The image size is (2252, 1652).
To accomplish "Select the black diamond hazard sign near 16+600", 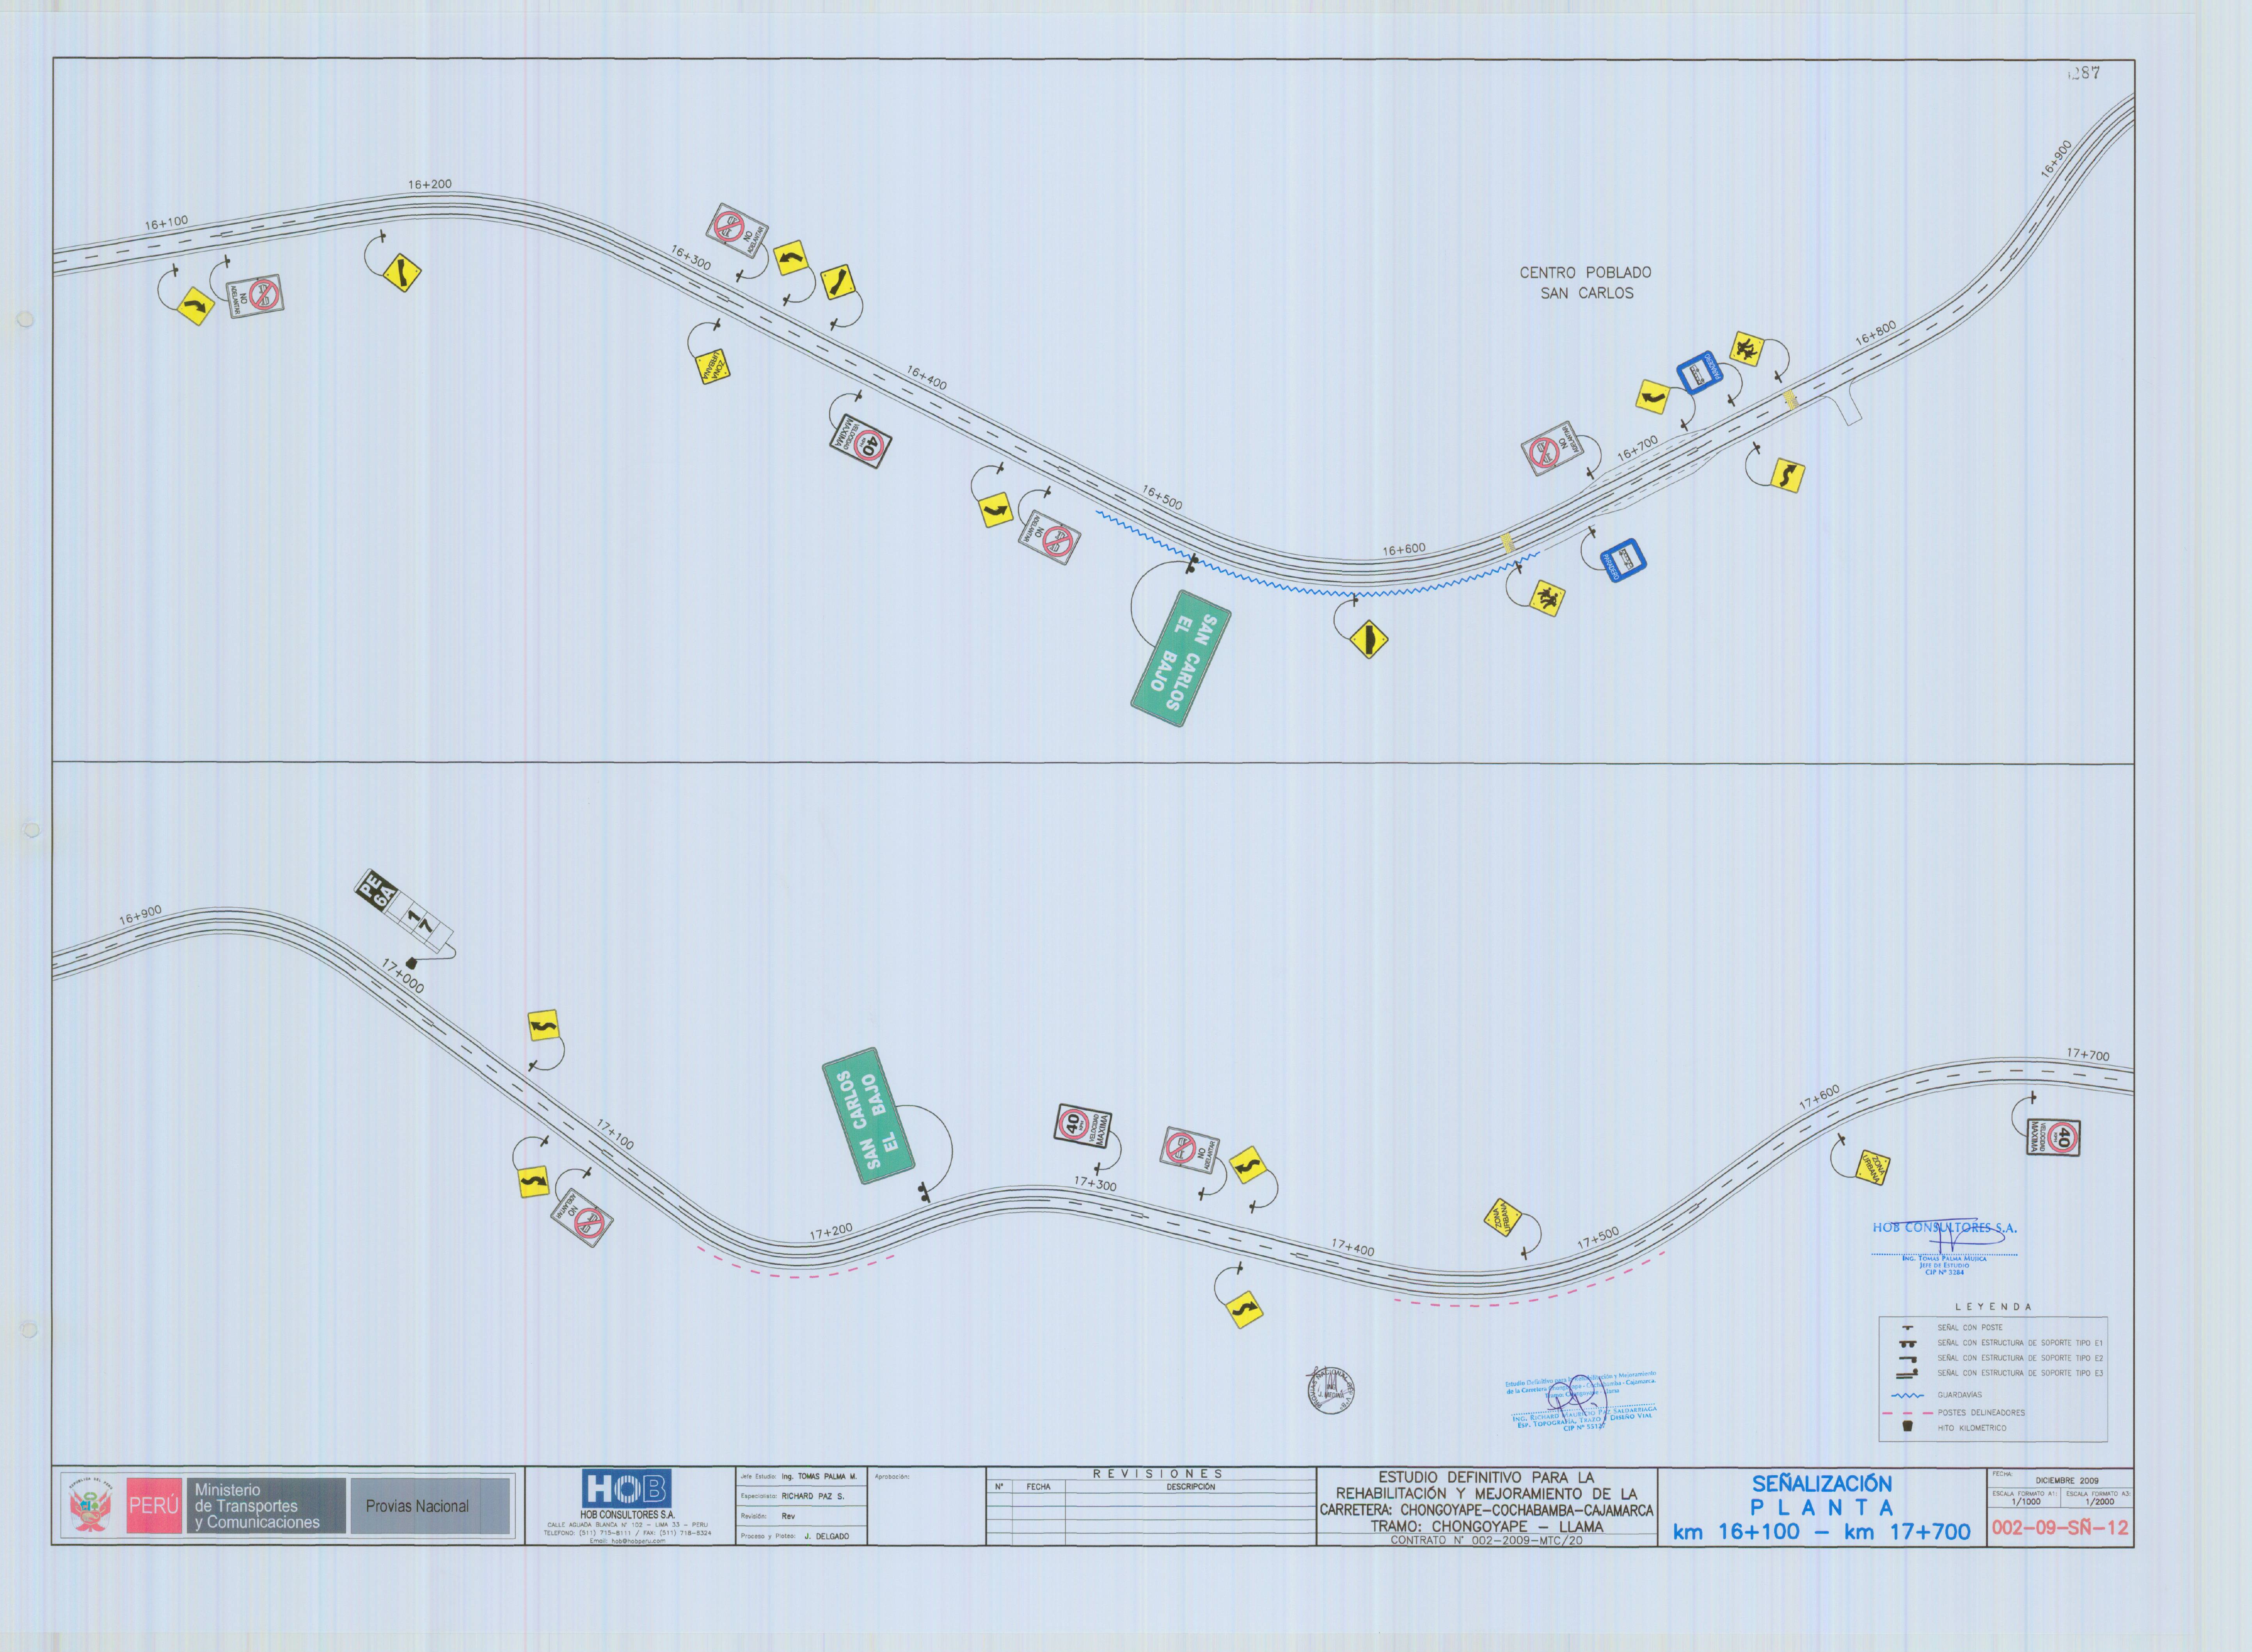I will (x=1369, y=639).
